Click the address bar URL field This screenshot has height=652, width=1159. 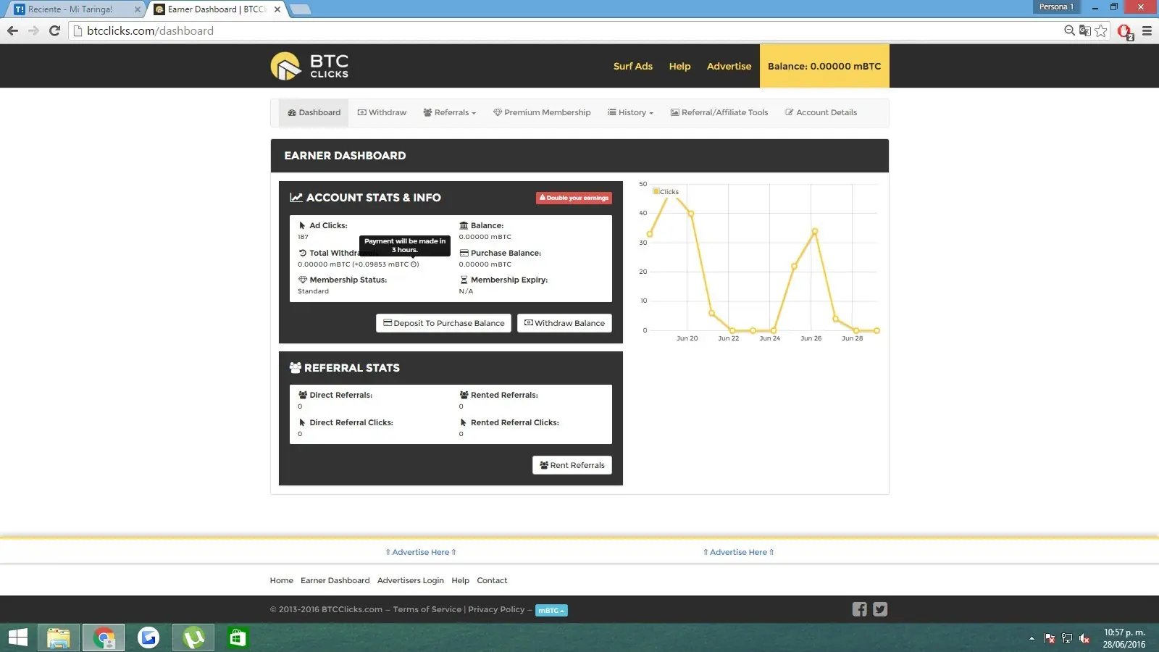point(565,30)
